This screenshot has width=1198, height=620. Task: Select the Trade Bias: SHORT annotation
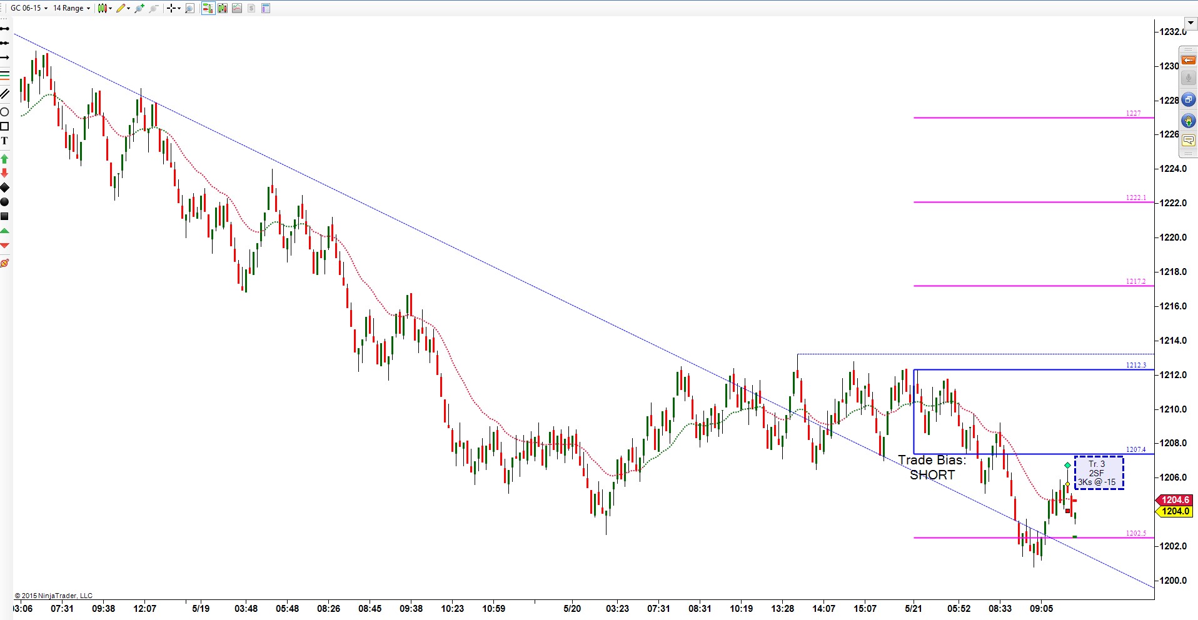[x=932, y=467]
